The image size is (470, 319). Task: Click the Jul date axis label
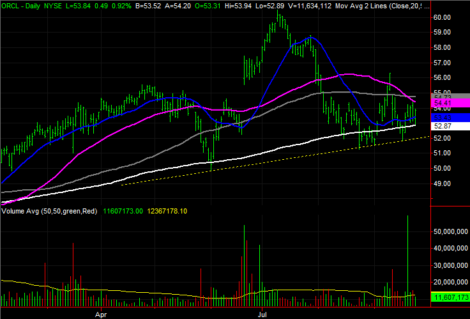262,315
